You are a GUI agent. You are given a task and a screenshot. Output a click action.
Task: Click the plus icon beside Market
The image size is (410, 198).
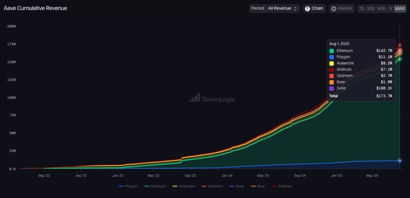pos(334,9)
